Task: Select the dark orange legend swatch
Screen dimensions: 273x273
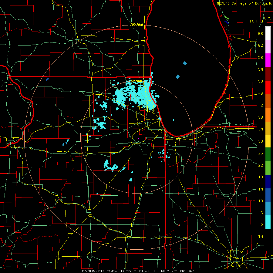Action: pyautogui.click(x=268, y=101)
